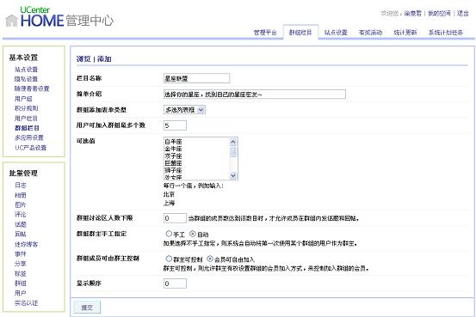Click the 浏览 link above the form

tap(83, 58)
